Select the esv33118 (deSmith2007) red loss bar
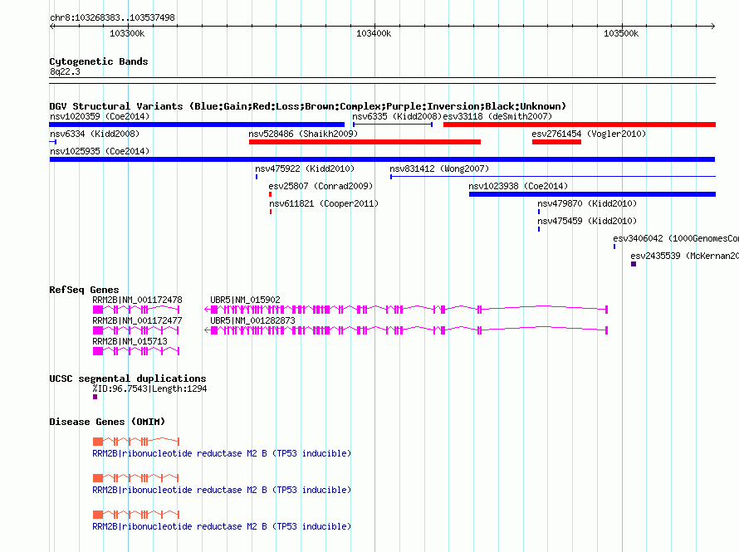This screenshot has width=739, height=552. pyautogui.click(x=580, y=125)
